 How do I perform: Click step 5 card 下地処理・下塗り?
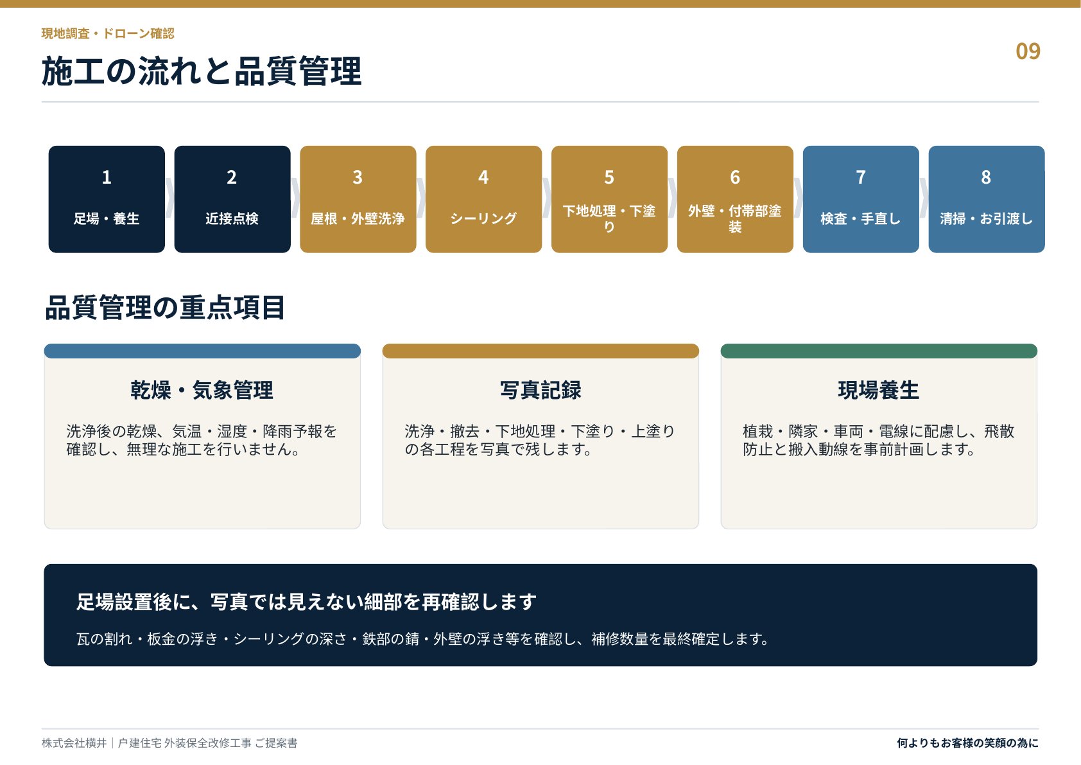pyautogui.click(x=609, y=199)
